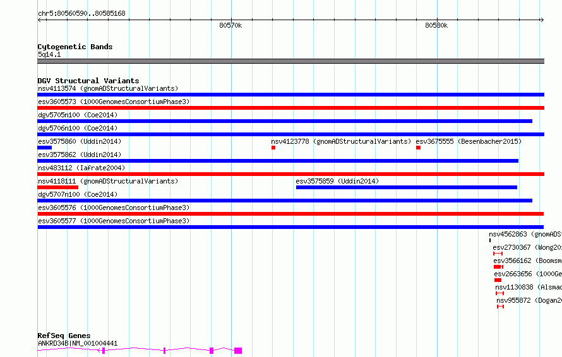Click the black tick under nsv4562863

click(490, 240)
